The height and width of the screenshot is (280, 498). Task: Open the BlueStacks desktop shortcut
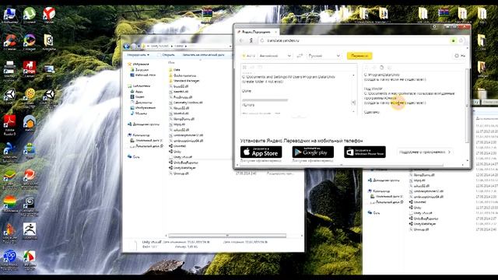[x=9, y=178]
